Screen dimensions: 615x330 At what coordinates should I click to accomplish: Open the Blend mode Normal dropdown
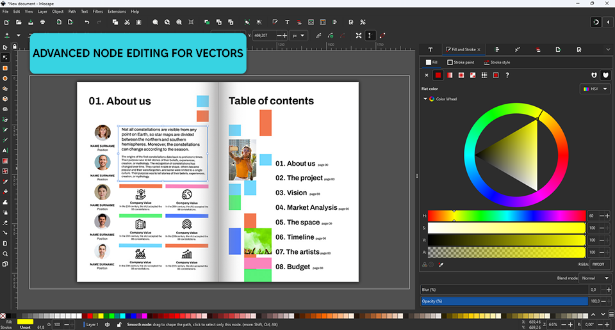(595, 278)
